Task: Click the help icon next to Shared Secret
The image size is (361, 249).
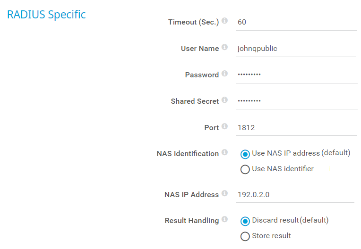Action: click(224, 100)
